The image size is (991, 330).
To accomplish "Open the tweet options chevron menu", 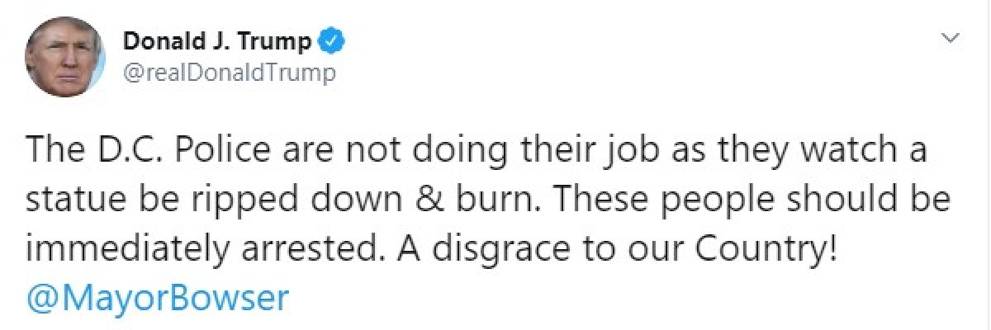I will tap(951, 40).
